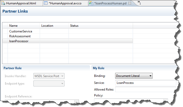This screenshot has width=183, height=107.
Task: Open the Binding Document Literal dropdown
Action: pos(134,76)
